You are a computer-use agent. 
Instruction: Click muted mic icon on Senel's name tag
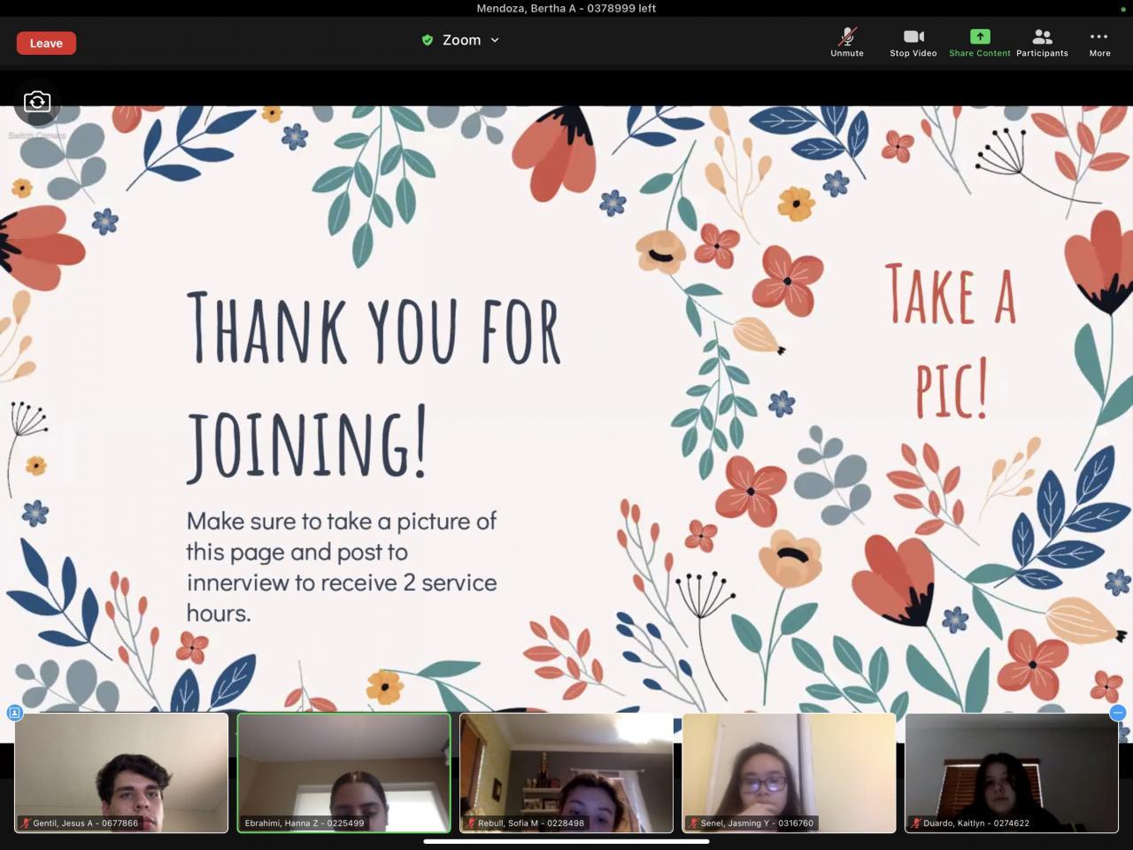[x=693, y=823]
